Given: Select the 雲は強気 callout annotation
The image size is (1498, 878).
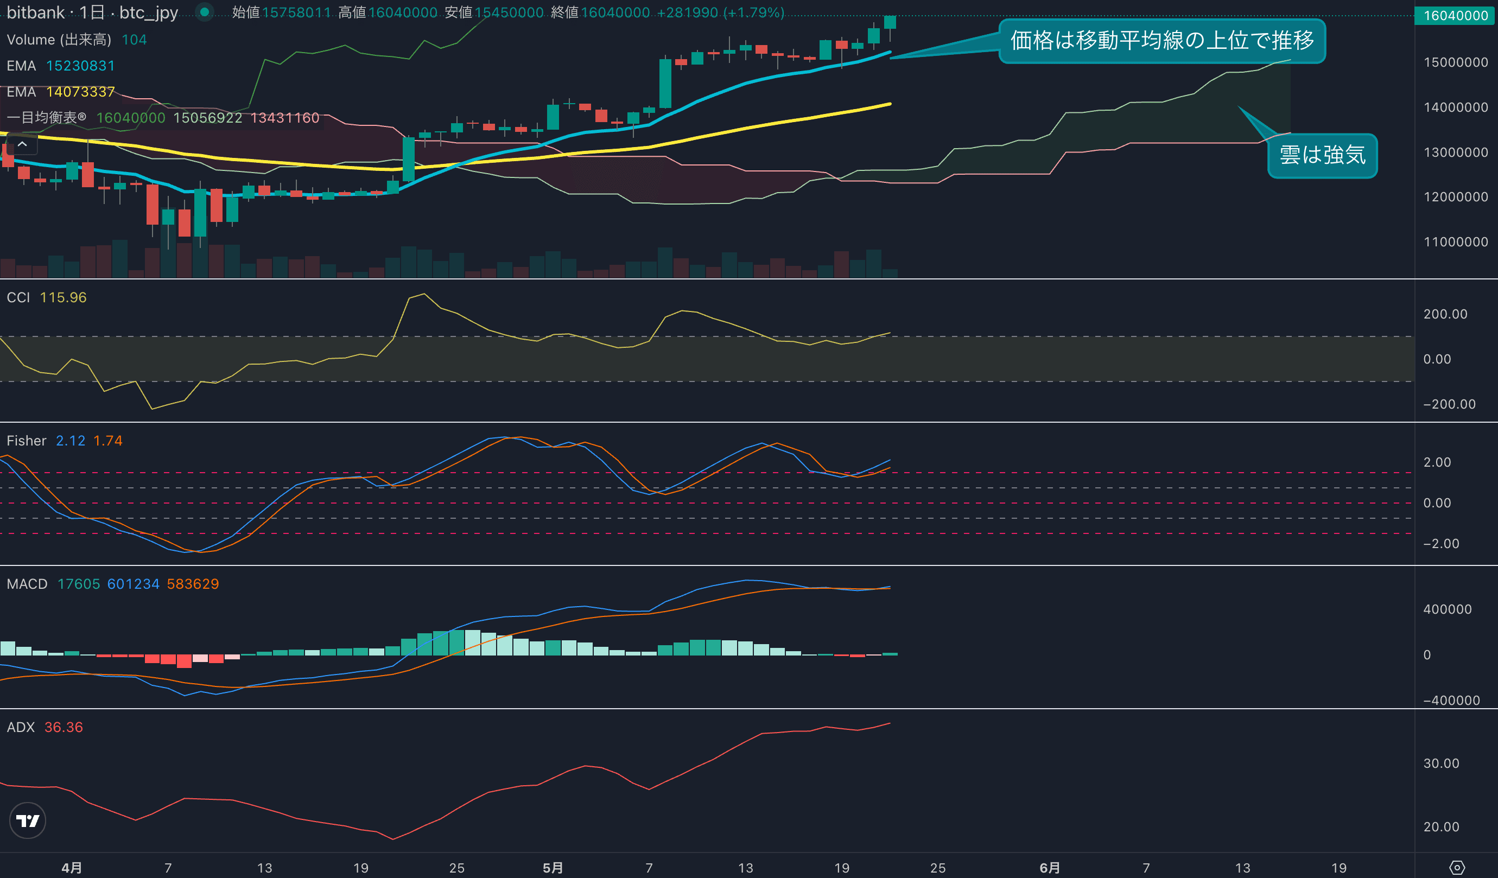Looking at the screenshot, I should pos(1322,155).
